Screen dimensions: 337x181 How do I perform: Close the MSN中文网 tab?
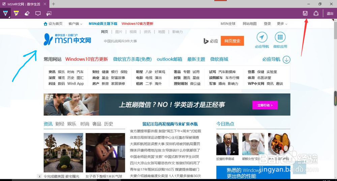pyautogui.click(x=45, y=4)
